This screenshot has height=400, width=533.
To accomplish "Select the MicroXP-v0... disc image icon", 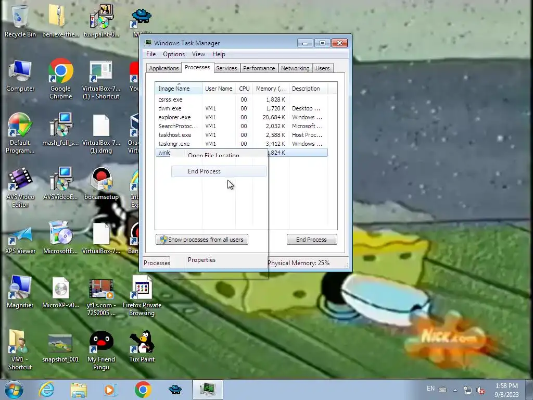I will pos(60,293).
